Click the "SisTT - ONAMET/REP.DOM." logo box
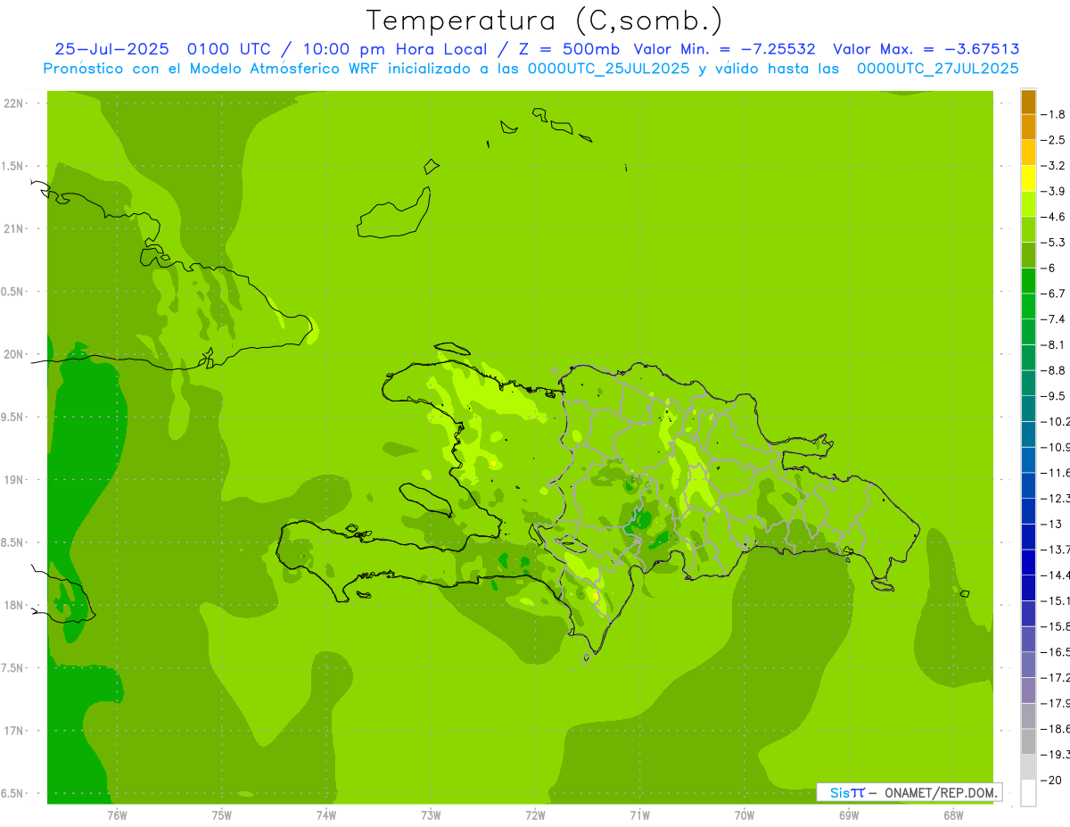1070x827 pixels. [909, 792]
